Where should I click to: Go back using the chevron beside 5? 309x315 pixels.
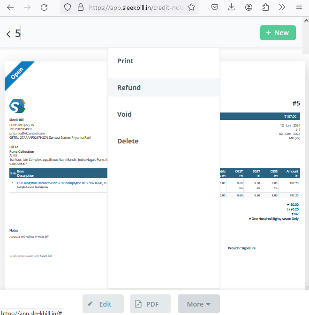[8, 34]
